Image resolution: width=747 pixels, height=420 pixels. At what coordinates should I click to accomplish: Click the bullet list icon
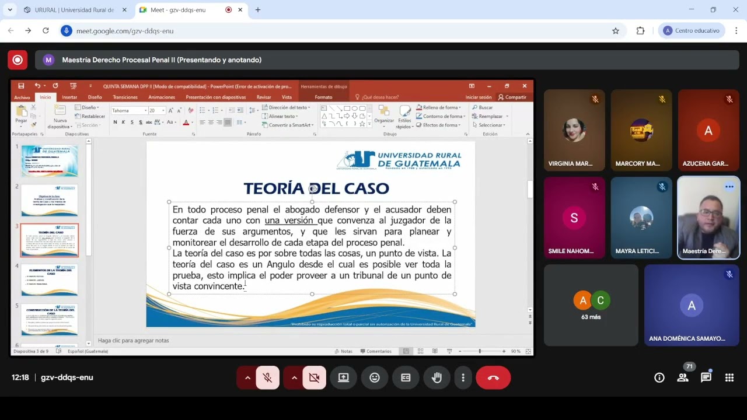(x=203, y=110)
